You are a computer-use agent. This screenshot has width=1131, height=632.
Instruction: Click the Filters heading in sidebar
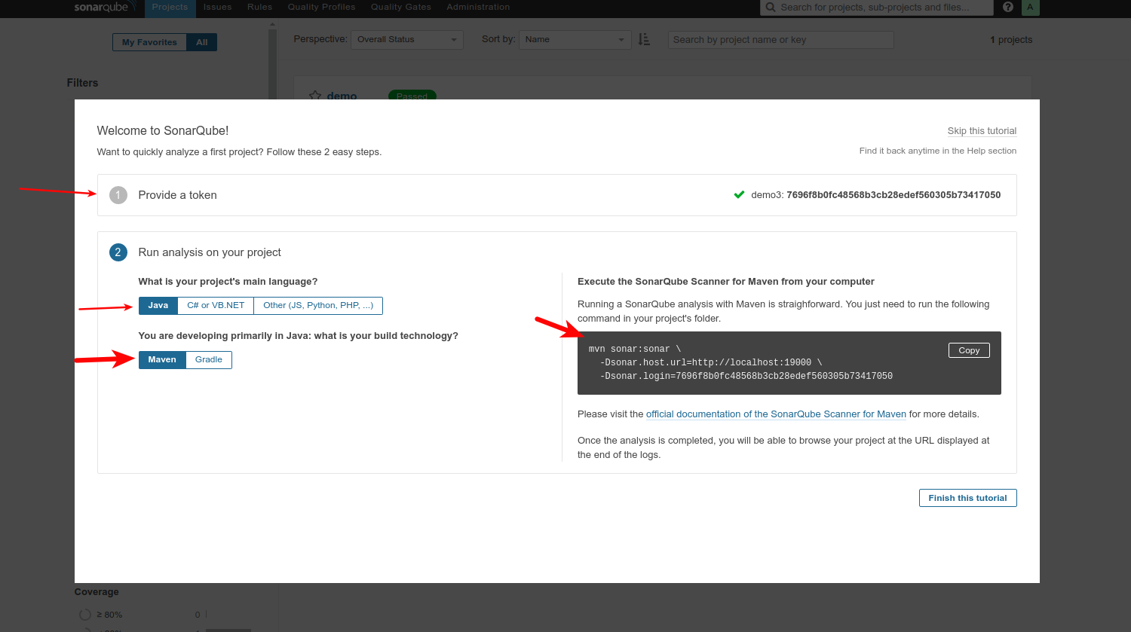point(82,83)
